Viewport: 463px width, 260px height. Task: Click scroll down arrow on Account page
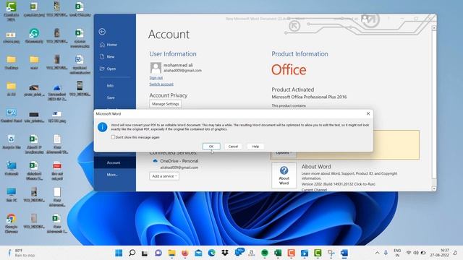click(x=434, y=188)
